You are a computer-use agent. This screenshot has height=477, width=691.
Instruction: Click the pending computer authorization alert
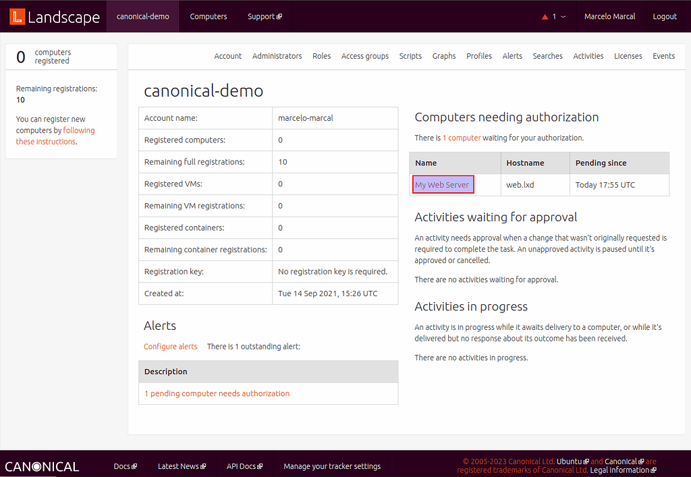(218, 393)
